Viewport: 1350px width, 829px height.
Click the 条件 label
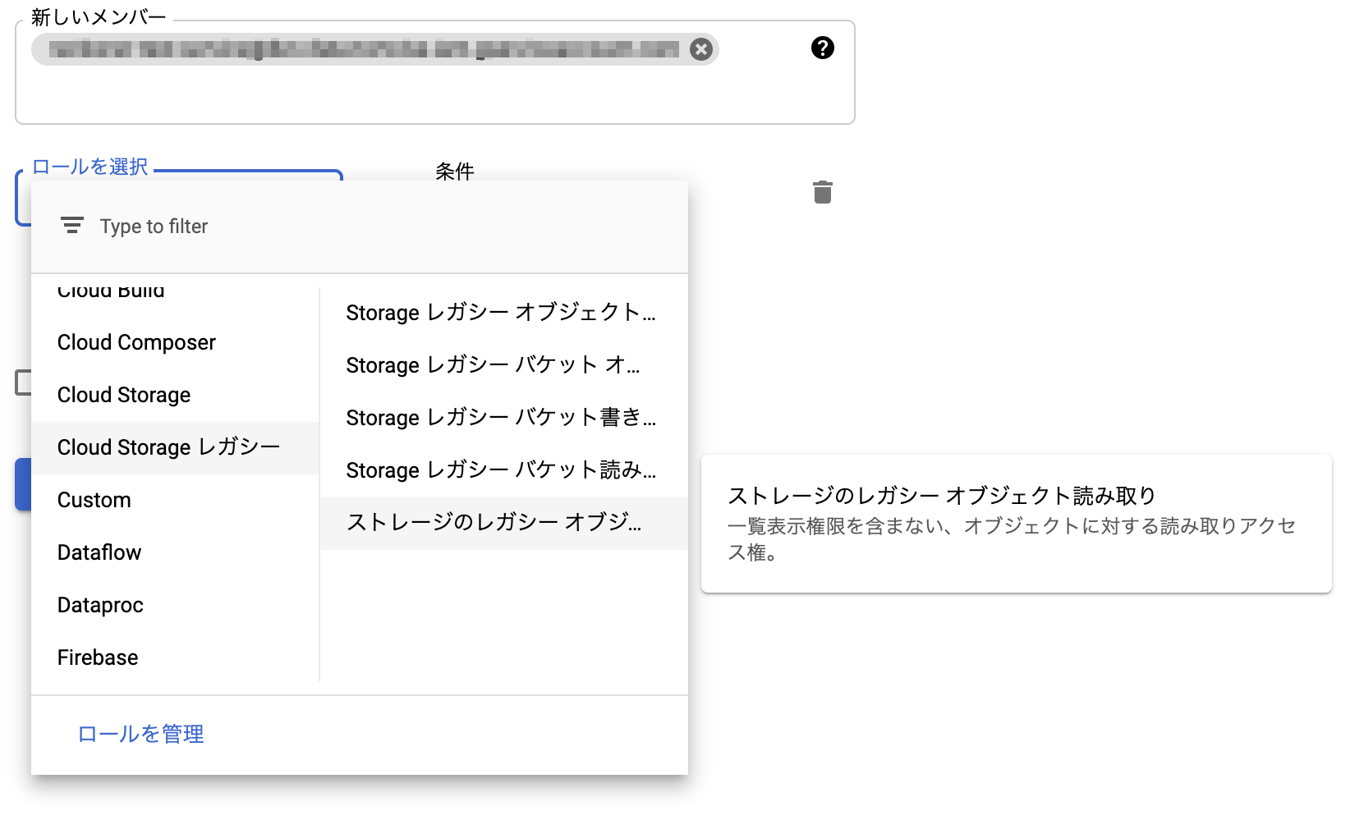click(455, 171)
